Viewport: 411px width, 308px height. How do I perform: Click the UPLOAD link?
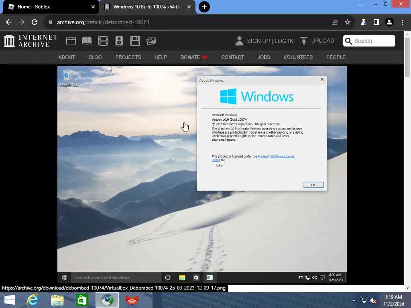click(x=317, y=41)
